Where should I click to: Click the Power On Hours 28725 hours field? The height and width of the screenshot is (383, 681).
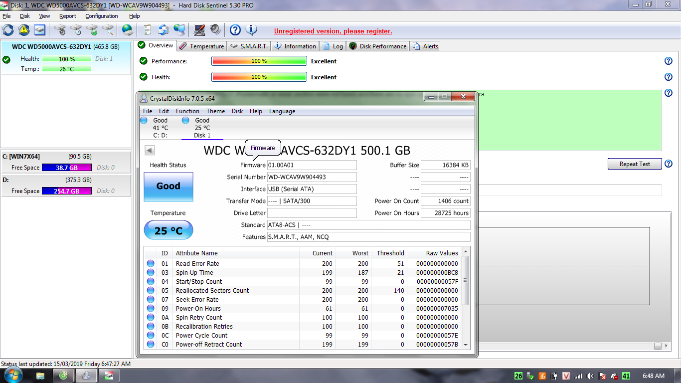445,213
